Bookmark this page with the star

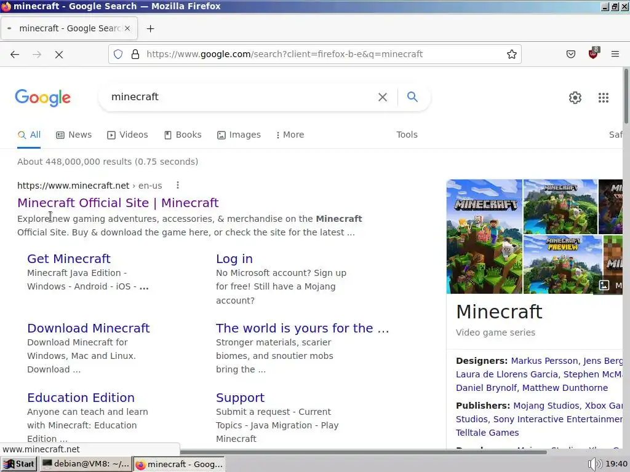click(511, 54)
